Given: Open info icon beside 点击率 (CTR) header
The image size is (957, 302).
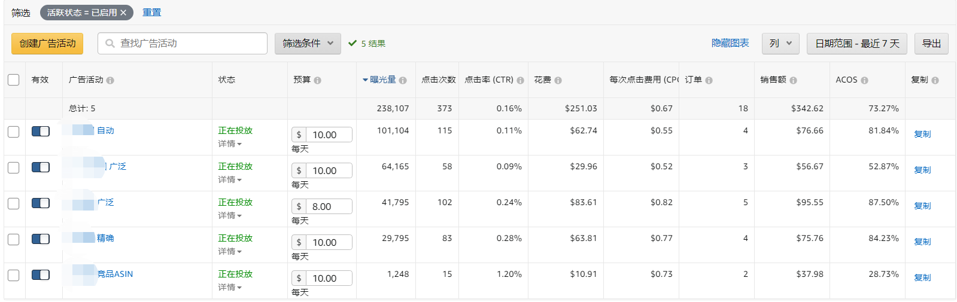Looking at the screenshot, I should [520, 80].
